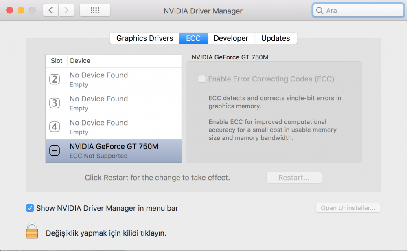Switch to the Graphics Drivers tab
The image size is (407, 251).
[x=144, y=38]
